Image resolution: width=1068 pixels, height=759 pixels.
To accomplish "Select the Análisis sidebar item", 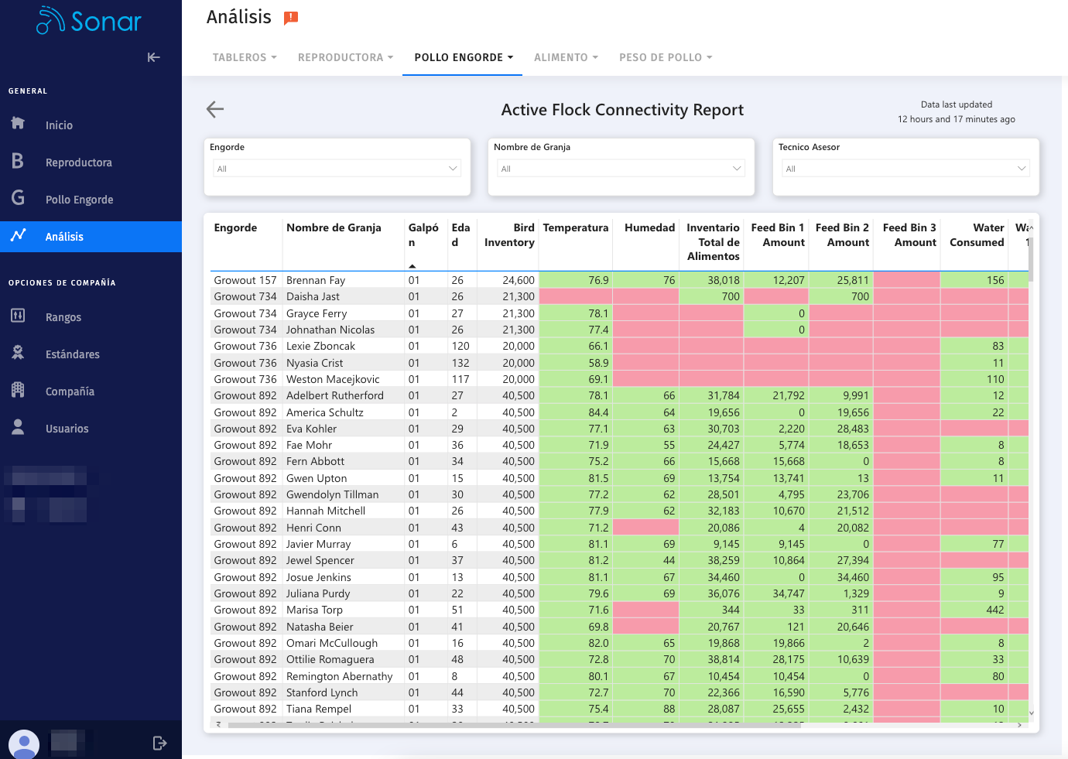I will [91, 237].
